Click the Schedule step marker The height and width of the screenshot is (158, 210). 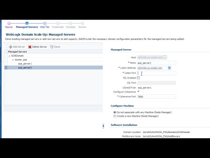(x=71, y=23)
